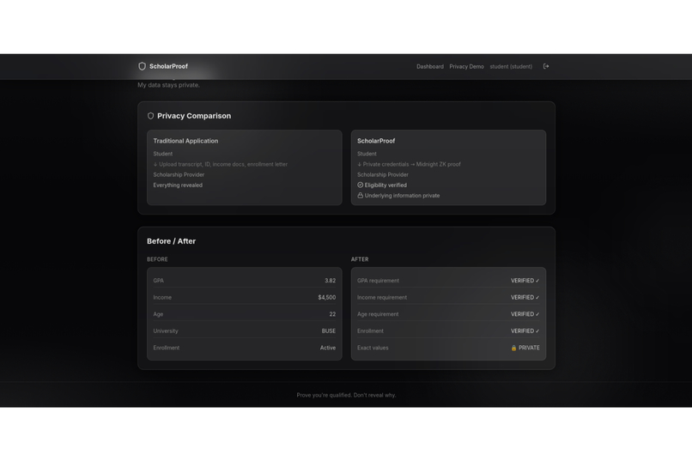Select the ScholarProof comparison card title
This screenshot has width=692, height=461.
[x=376, y=141]
